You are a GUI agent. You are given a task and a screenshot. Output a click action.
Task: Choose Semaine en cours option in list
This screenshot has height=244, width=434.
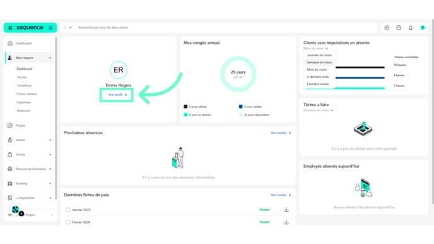[x=319, y=62]
